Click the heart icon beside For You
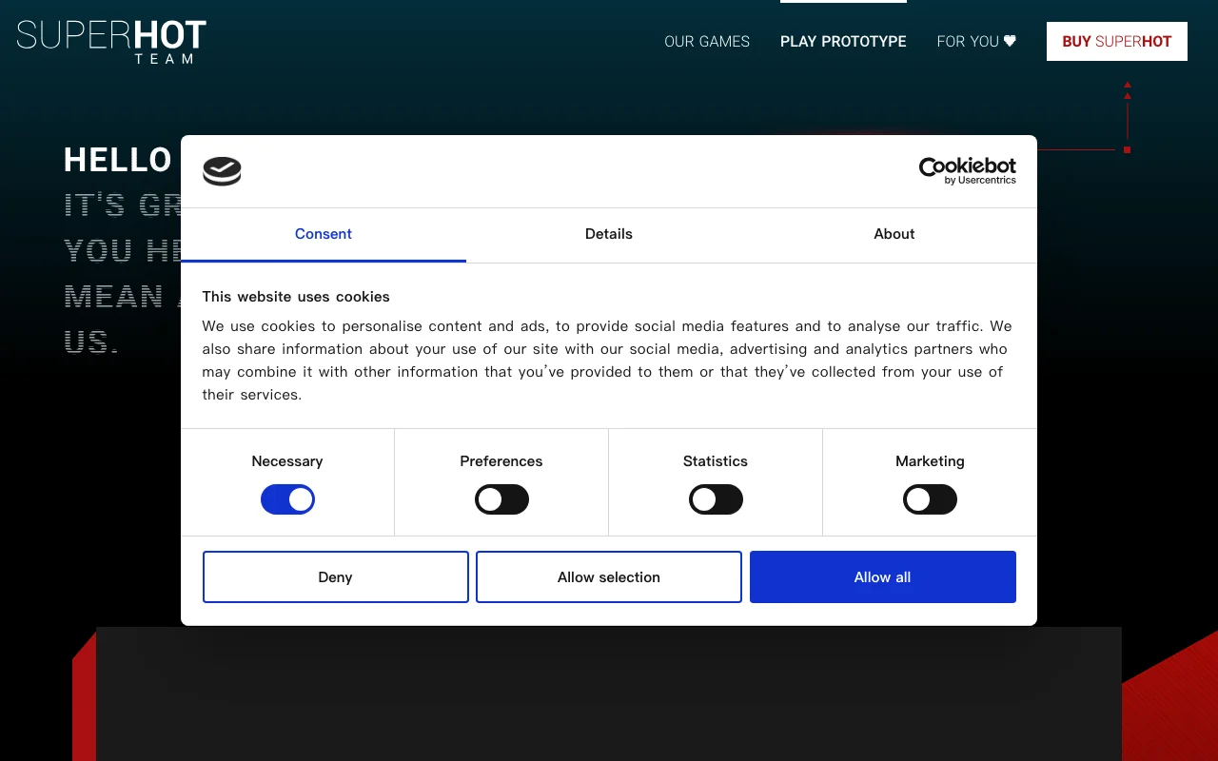Image resolution: width=1218 pixels, height=761 pixels. pos(1010,41)
